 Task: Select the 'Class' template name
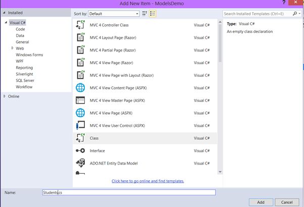coord(94,138)
